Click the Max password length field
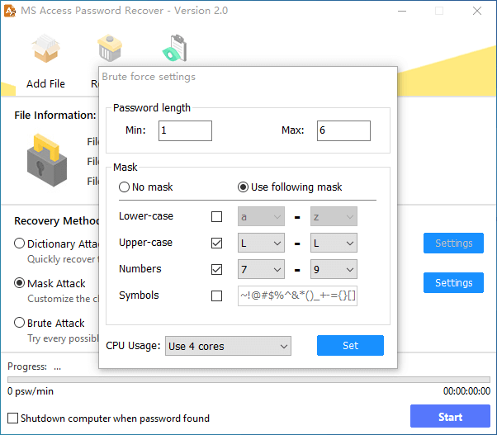The width and height of the screenshot is (497, 435). 343,130
